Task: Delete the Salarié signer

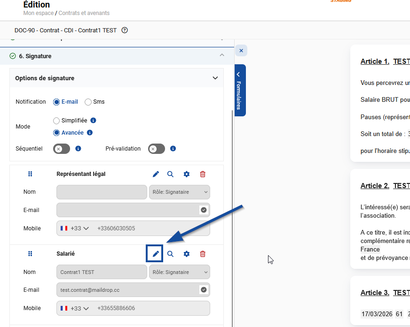Action: 203,254
